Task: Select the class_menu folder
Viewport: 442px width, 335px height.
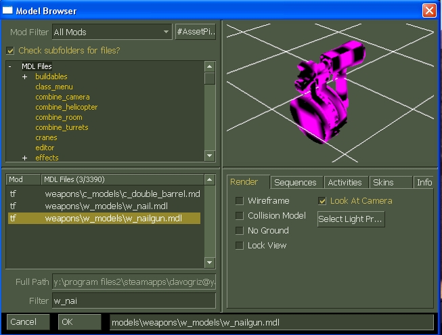Action: pos(54,87)
